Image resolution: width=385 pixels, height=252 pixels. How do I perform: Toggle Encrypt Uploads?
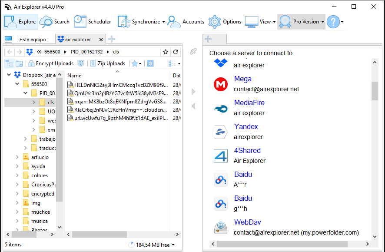click(51, 63)
